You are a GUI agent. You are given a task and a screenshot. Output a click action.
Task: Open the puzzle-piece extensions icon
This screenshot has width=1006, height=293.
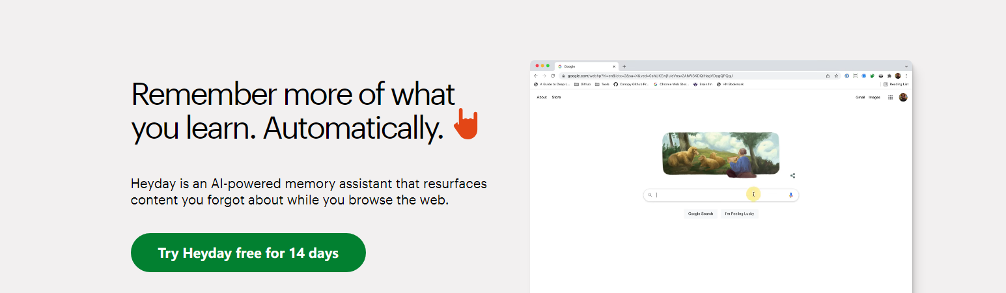pos(889,76)
